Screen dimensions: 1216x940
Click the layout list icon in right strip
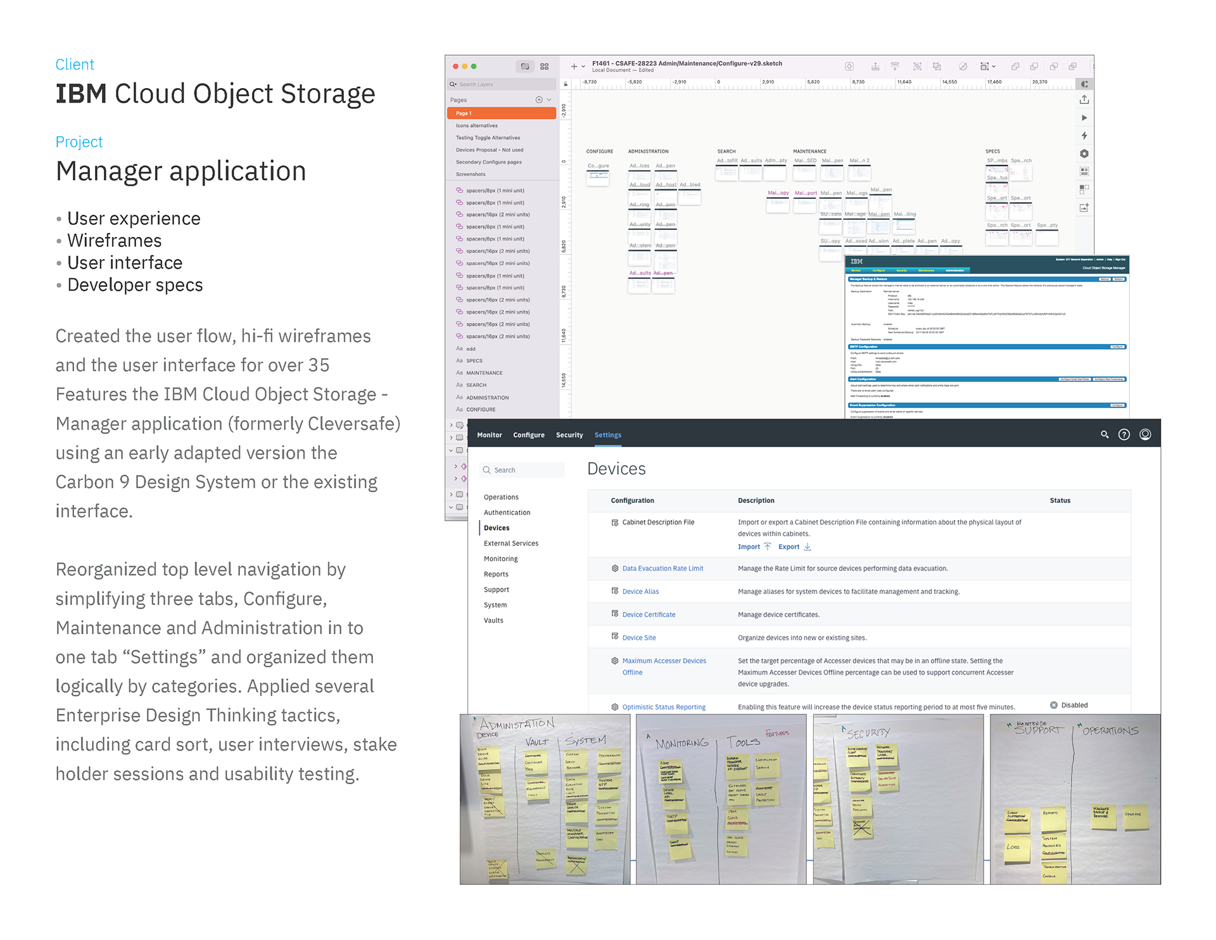pyautogui.click(x=1084, y=171)
